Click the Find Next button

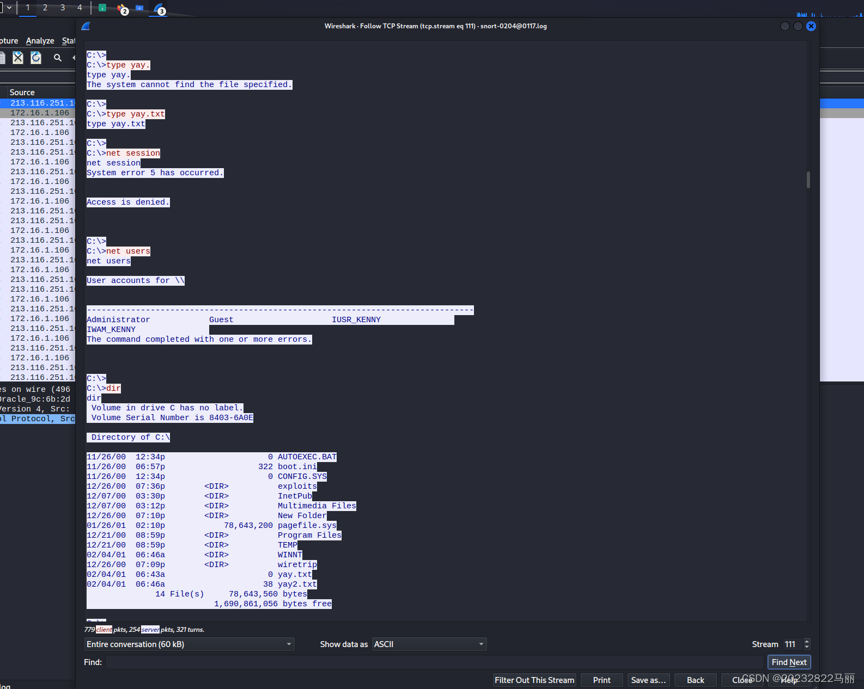tap(789, 662)
